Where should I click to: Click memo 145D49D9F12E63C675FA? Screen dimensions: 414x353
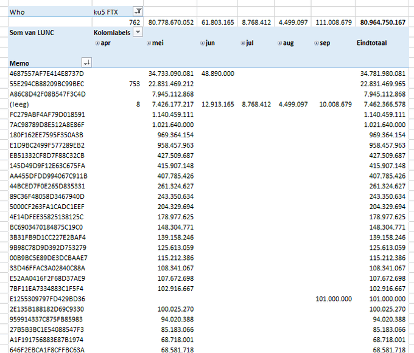47,166
